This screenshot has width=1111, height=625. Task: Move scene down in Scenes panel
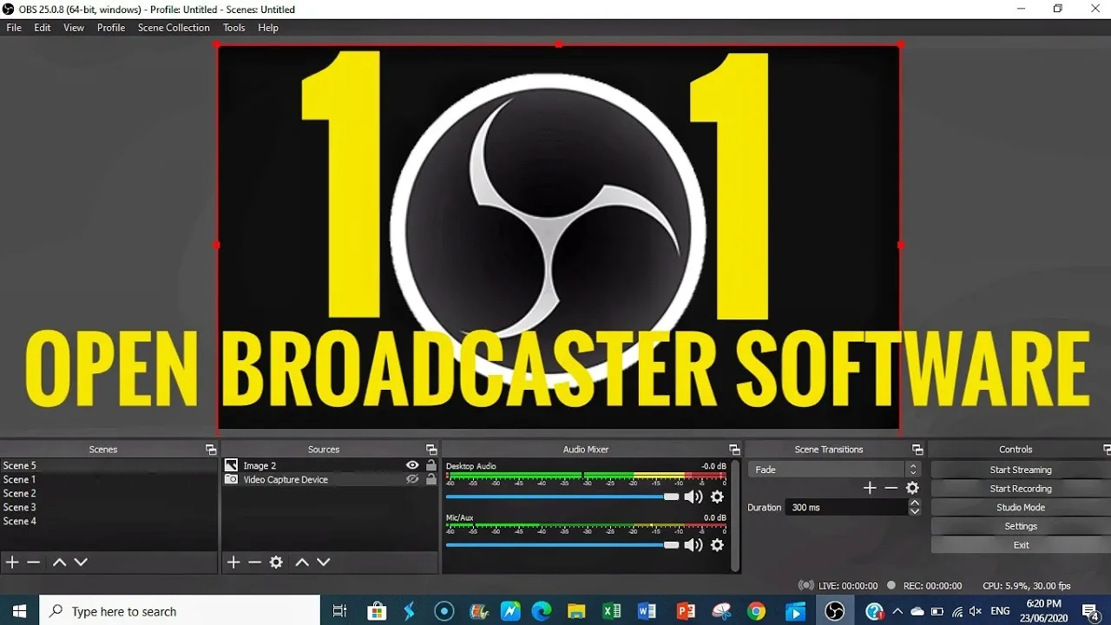[x=81, y=562]
